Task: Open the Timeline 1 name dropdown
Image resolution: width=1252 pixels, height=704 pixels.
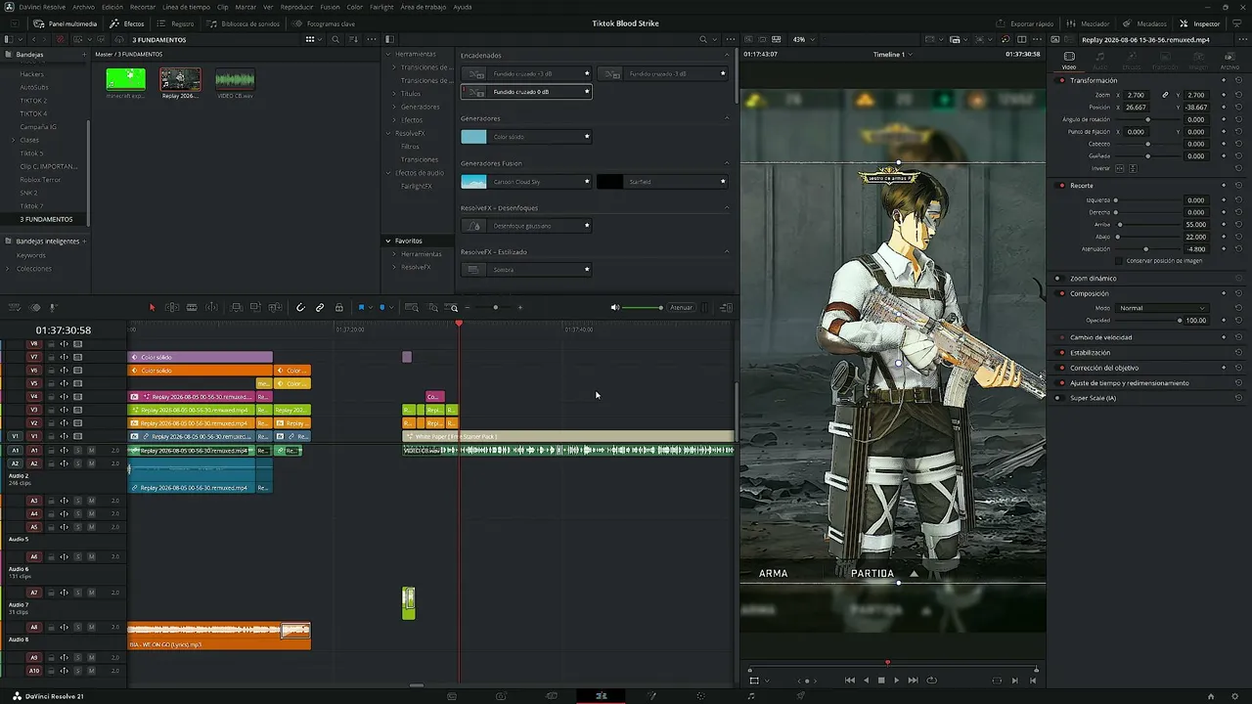Action: [893, 55]
